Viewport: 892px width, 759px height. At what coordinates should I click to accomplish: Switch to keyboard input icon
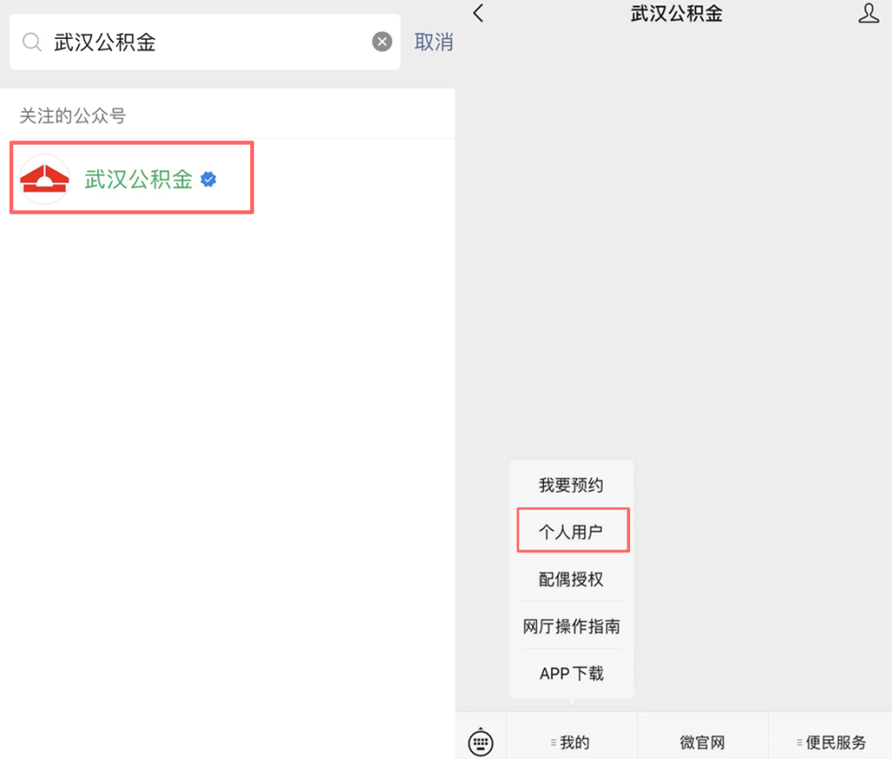click(x=480, y=741)
